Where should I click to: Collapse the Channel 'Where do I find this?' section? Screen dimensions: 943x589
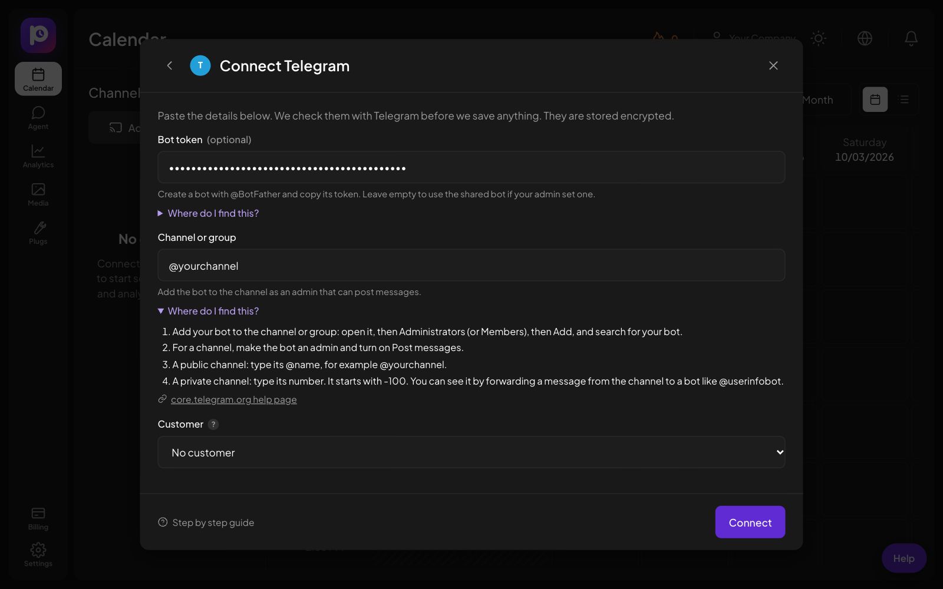pos(208,311)
